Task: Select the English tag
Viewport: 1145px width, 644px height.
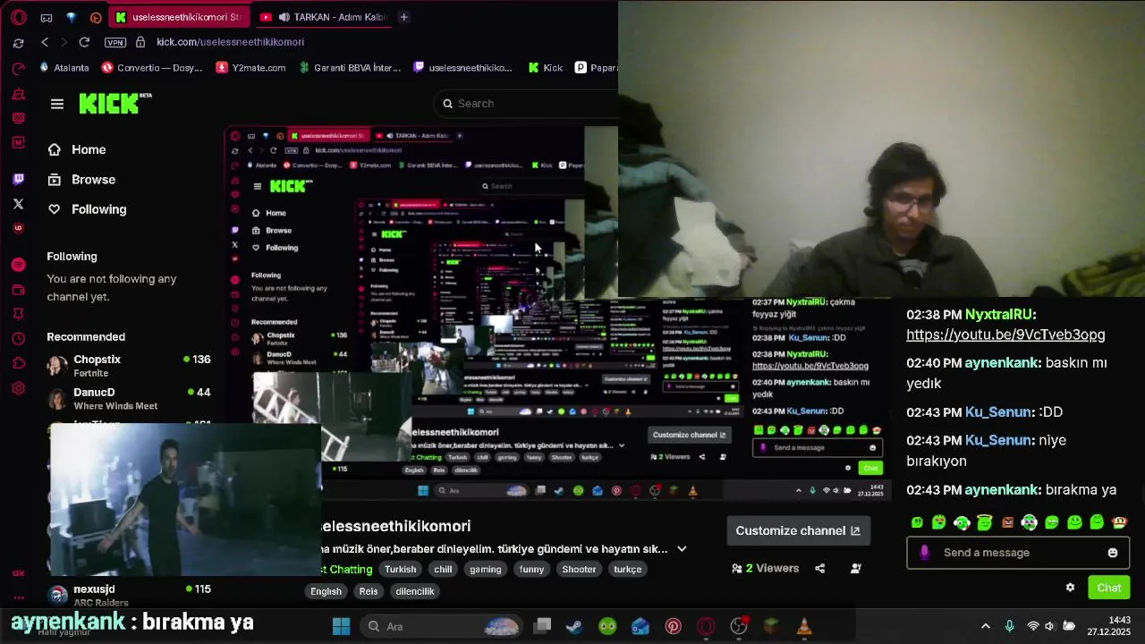Action: point(326,591)
